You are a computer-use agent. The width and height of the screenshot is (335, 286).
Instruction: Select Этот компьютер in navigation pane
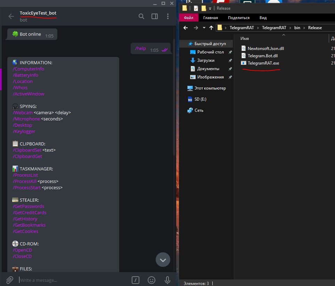206,88
